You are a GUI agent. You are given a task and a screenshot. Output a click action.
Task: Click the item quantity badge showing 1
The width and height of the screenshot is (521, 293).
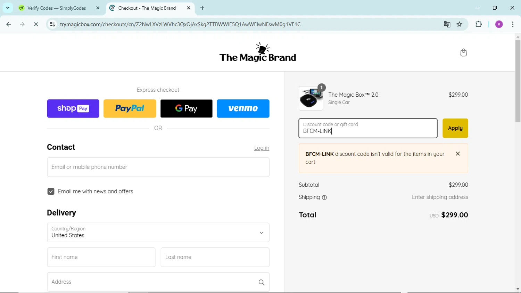click(322, 88)
